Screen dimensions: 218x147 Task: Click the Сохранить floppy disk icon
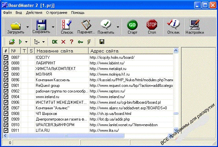[41, 24]
